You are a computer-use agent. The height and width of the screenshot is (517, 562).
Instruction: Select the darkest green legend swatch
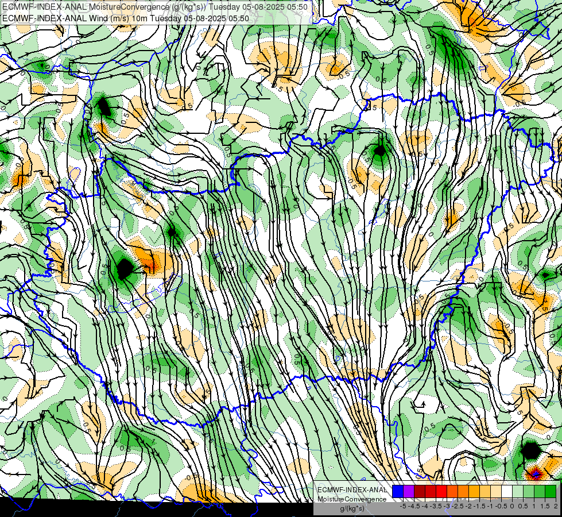(x=551, y=491)
